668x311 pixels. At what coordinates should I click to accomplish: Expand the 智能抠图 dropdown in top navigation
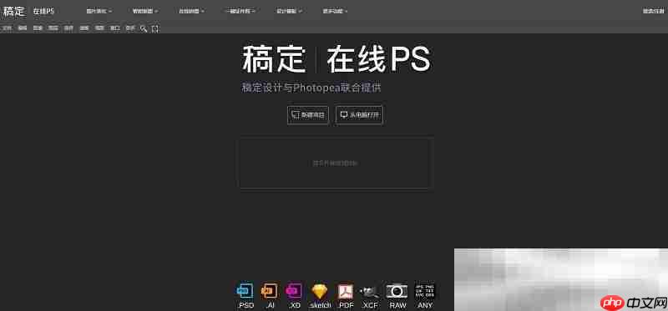tap(145, 12)
